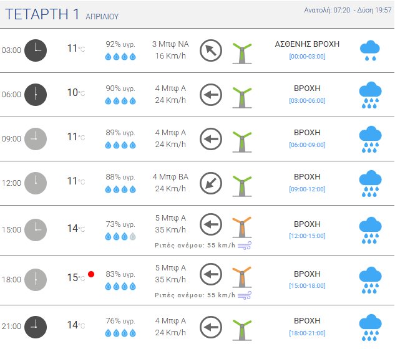The height and width of the screenshot is (349, 395).
Task: Click the 03:00 clock icon
Action: (36, 50)
